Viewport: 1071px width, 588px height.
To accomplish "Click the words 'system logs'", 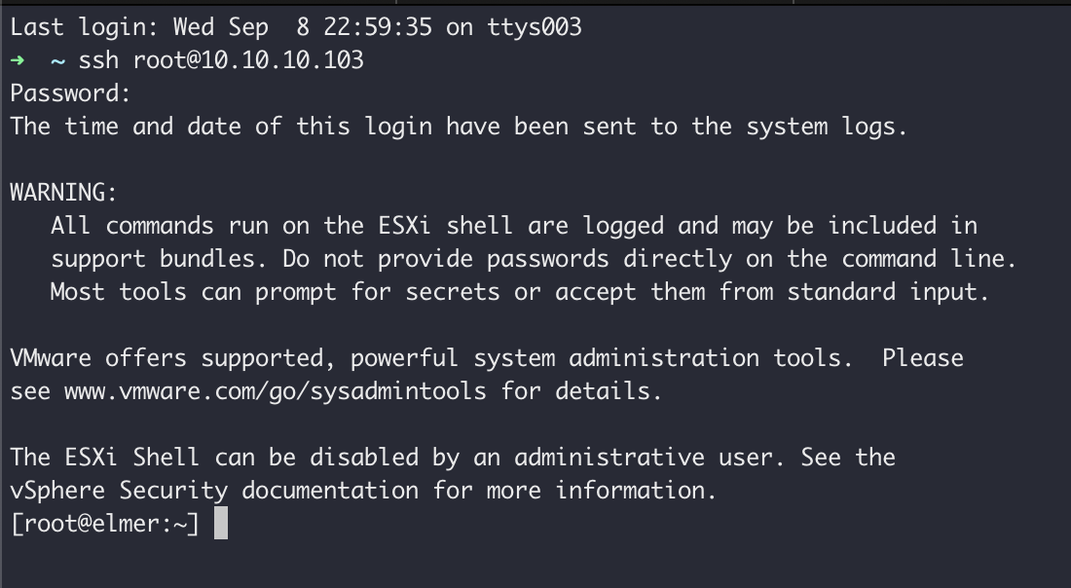I will tap(827, 127).
